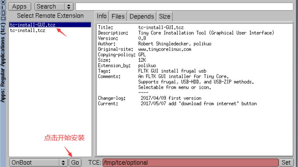Click the Version value 0.8

point(142,38)
